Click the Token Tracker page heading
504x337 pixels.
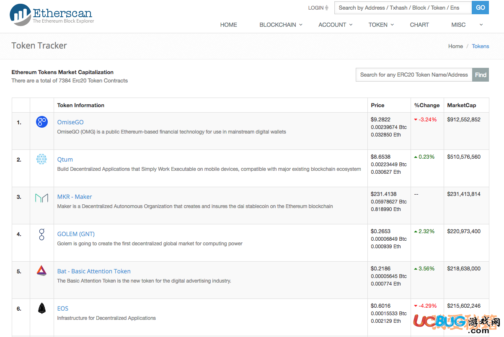39,46
